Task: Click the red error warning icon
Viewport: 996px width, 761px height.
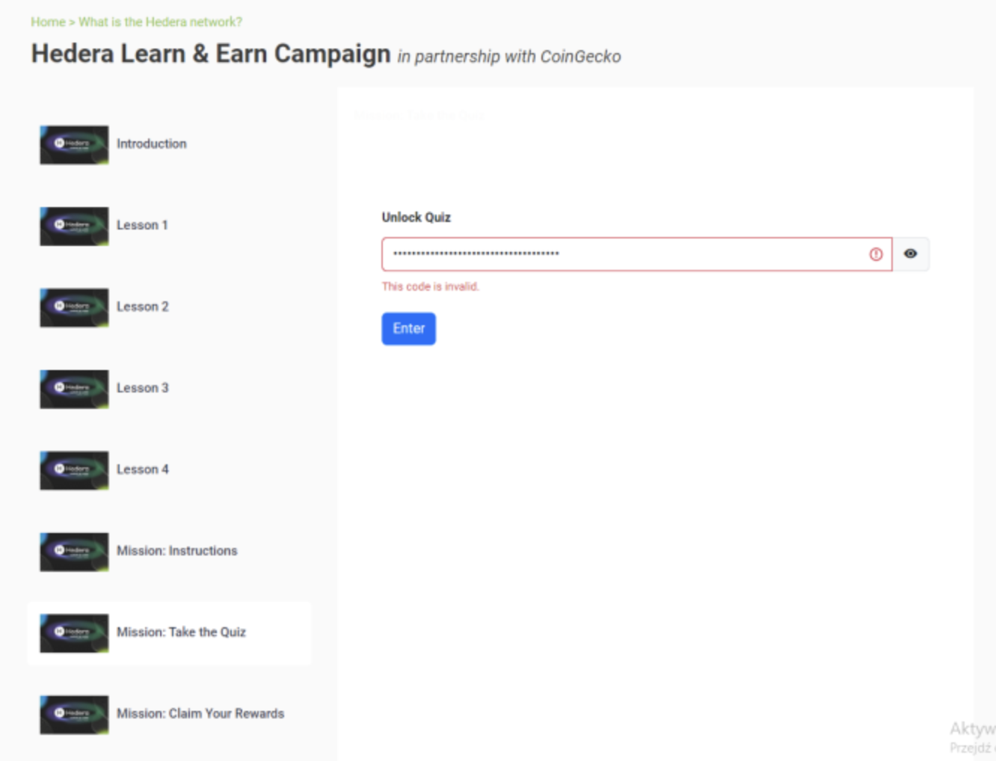Action: tap(876, 254)
